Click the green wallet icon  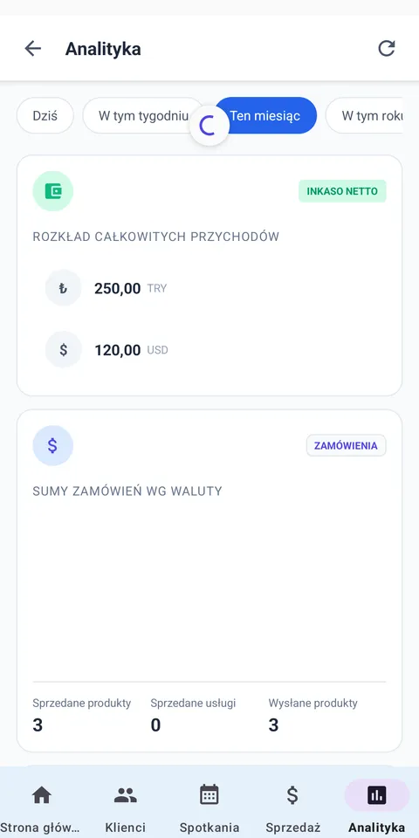click(53, 191)
